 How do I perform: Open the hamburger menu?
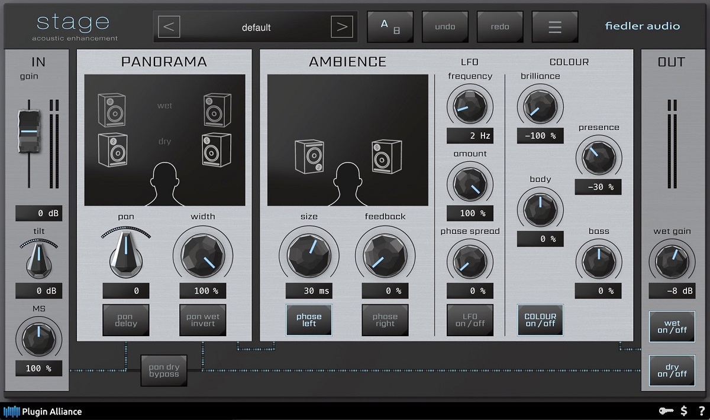[554, 27]
